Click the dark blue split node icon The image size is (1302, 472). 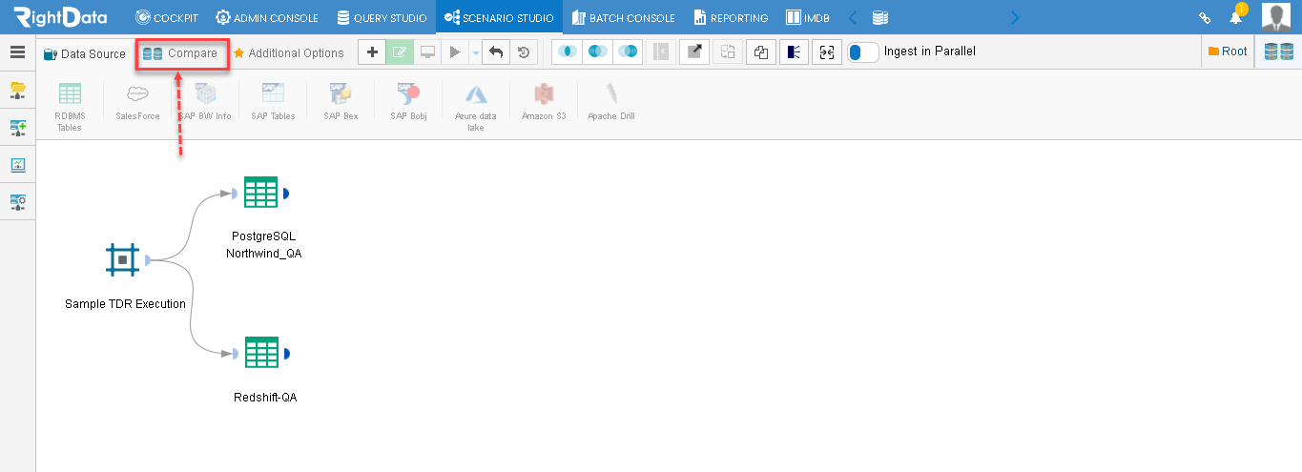pos(794,52)
